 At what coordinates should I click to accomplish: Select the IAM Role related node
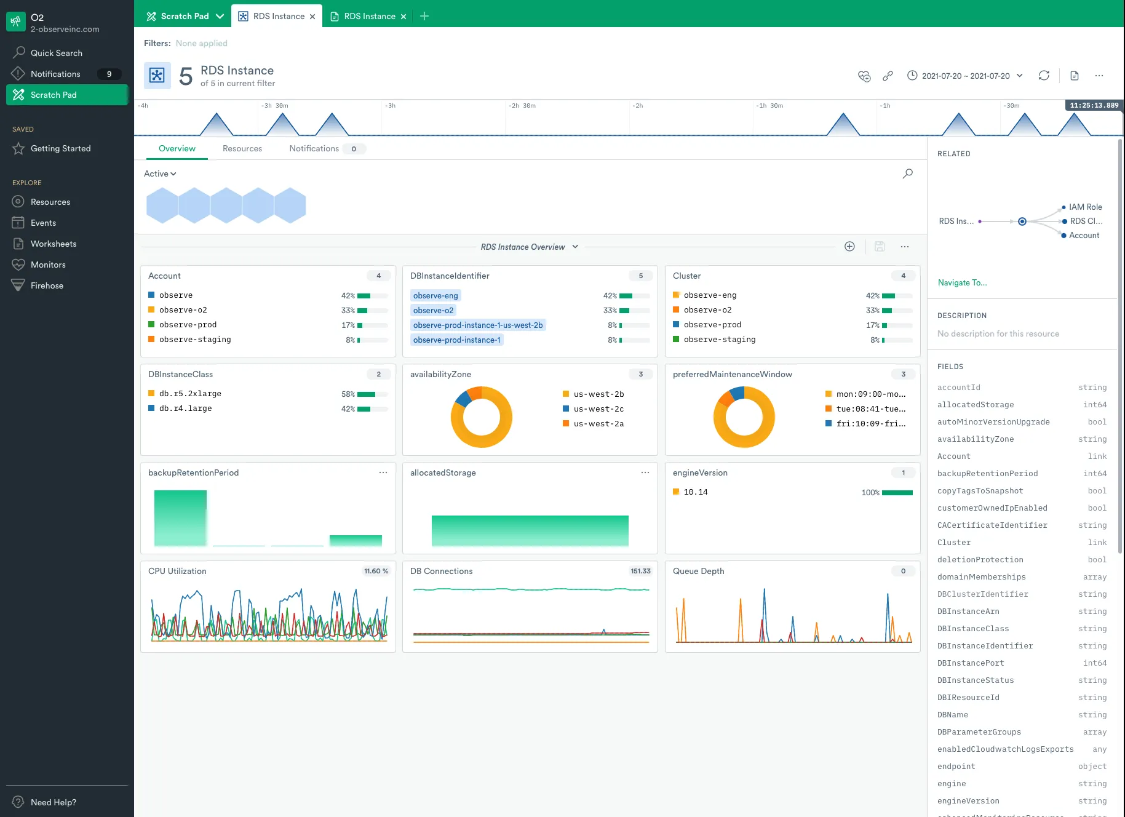pos(1081,207)
